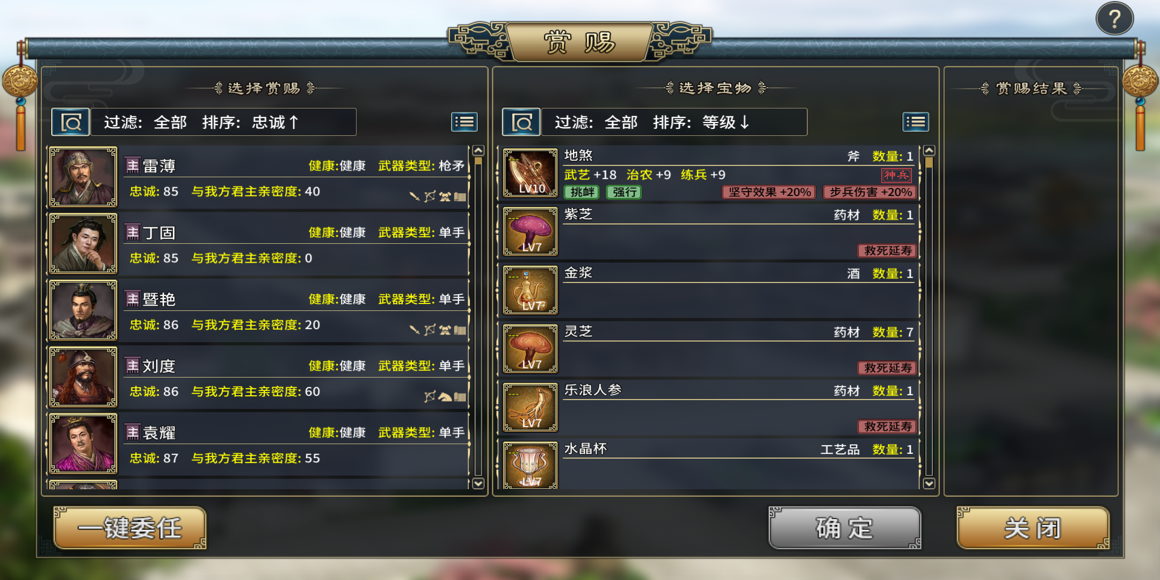This screenshot has width=1160, height=580.
Task: Select the 紫芝 mushroom item icon
Action: [531, 231]
